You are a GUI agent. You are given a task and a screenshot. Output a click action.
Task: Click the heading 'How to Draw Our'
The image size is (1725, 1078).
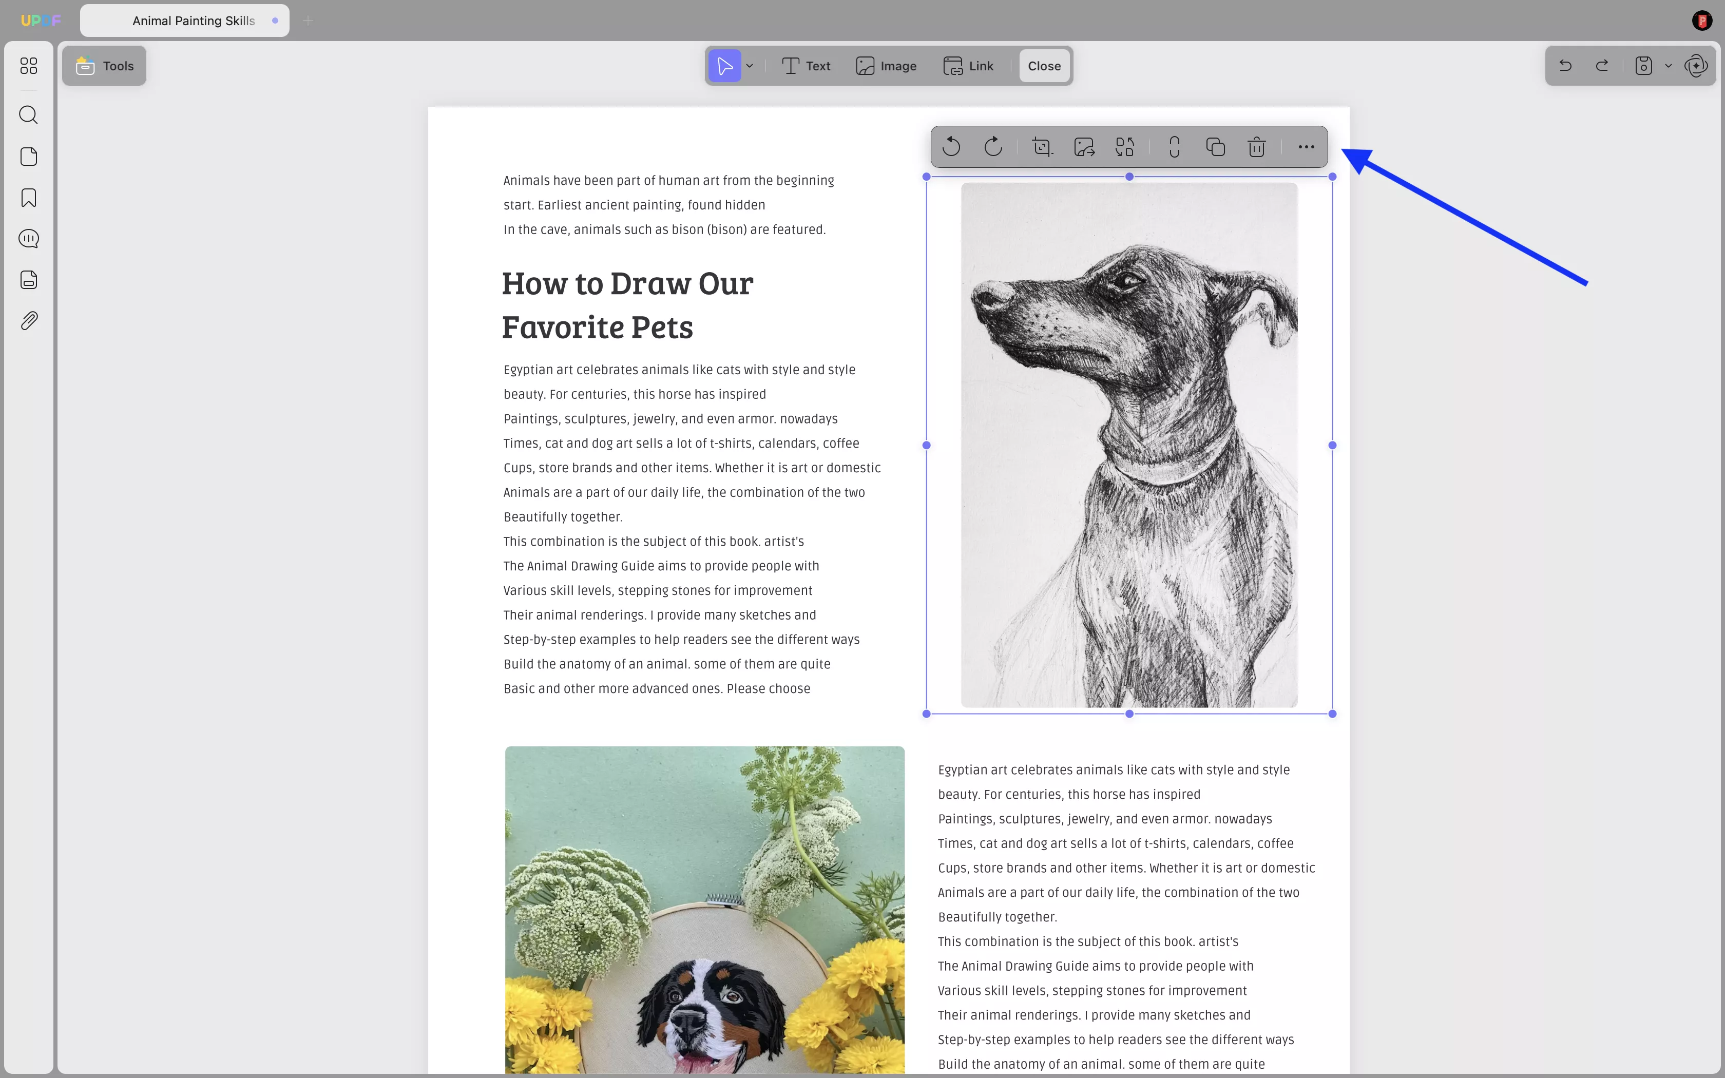[627, 284]
